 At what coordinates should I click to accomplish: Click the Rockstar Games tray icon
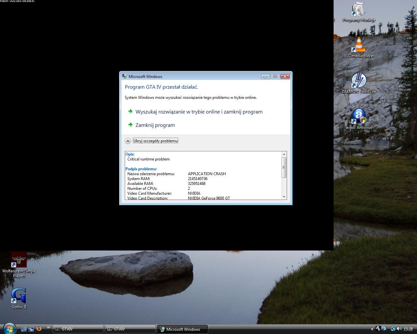click(x=378, y=329)
